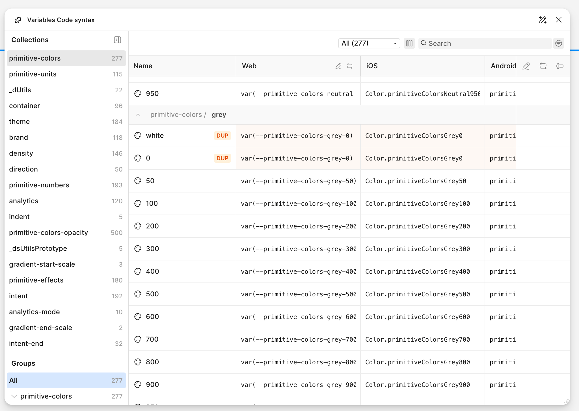Select the direction collection
This screenshot has width=579, height=411.
click(66, 169)
